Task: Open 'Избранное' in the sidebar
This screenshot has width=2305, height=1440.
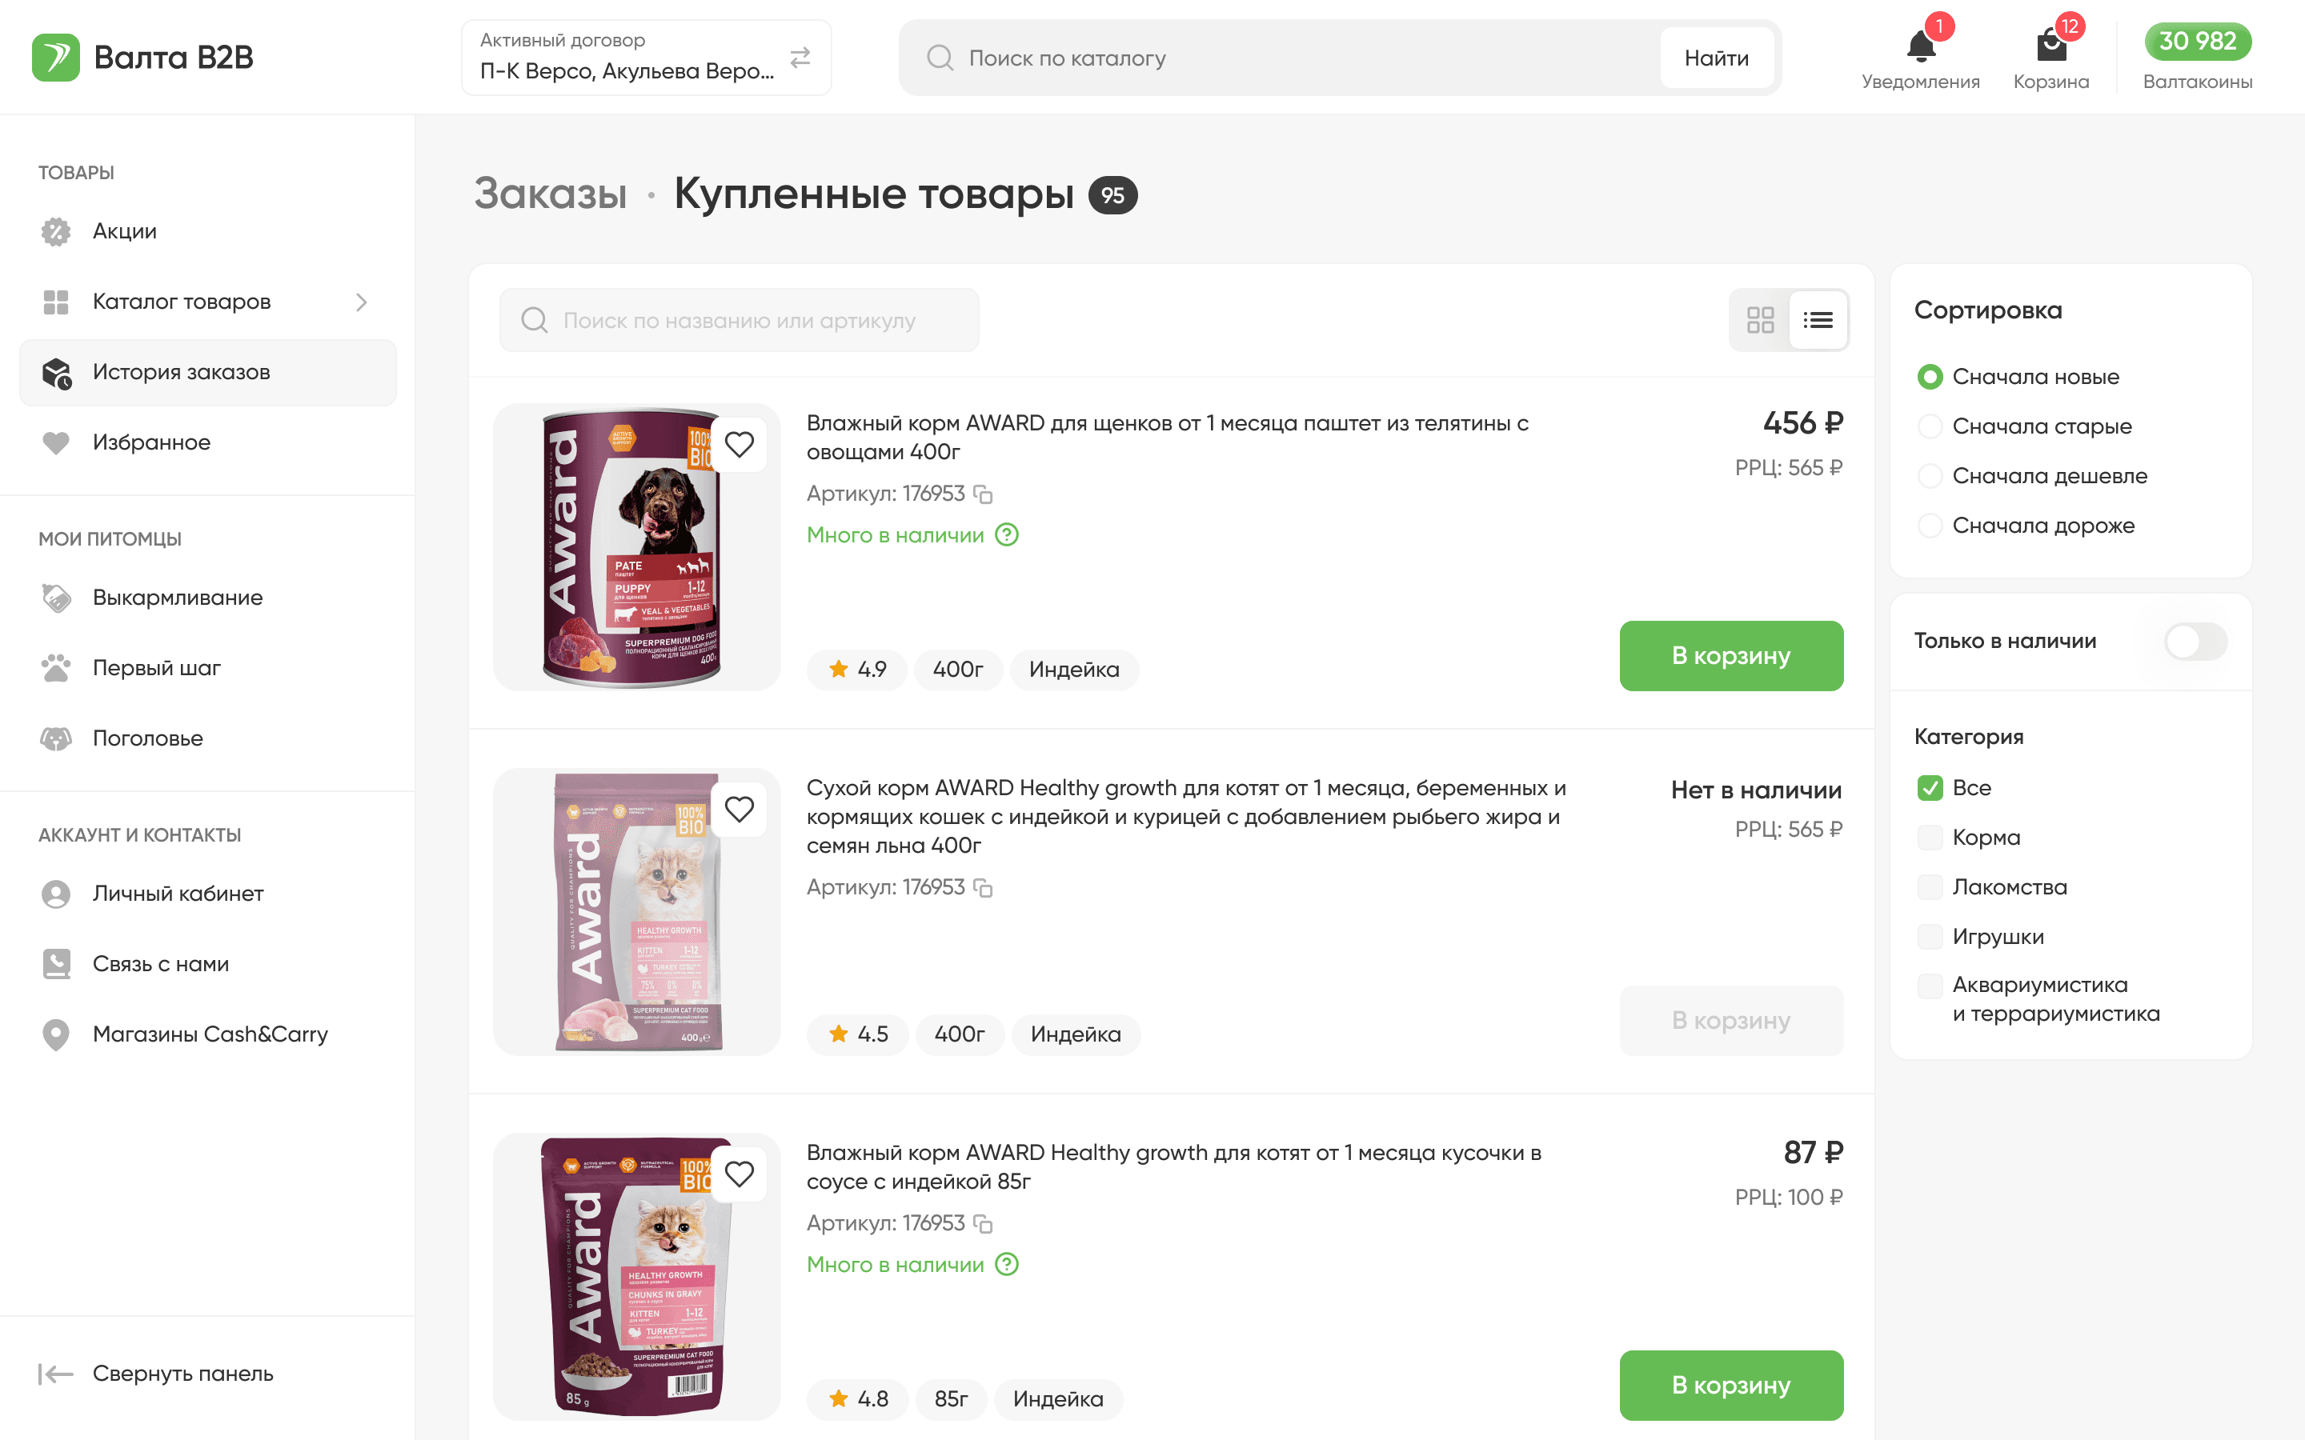Action: click(151, 443)
